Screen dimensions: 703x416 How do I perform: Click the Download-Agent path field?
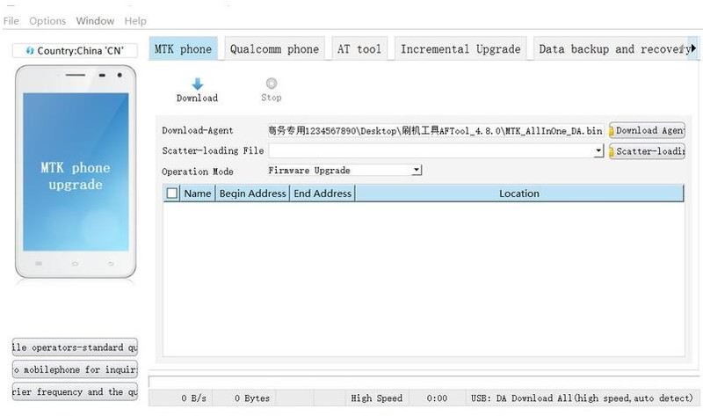(x=436, y=130)
